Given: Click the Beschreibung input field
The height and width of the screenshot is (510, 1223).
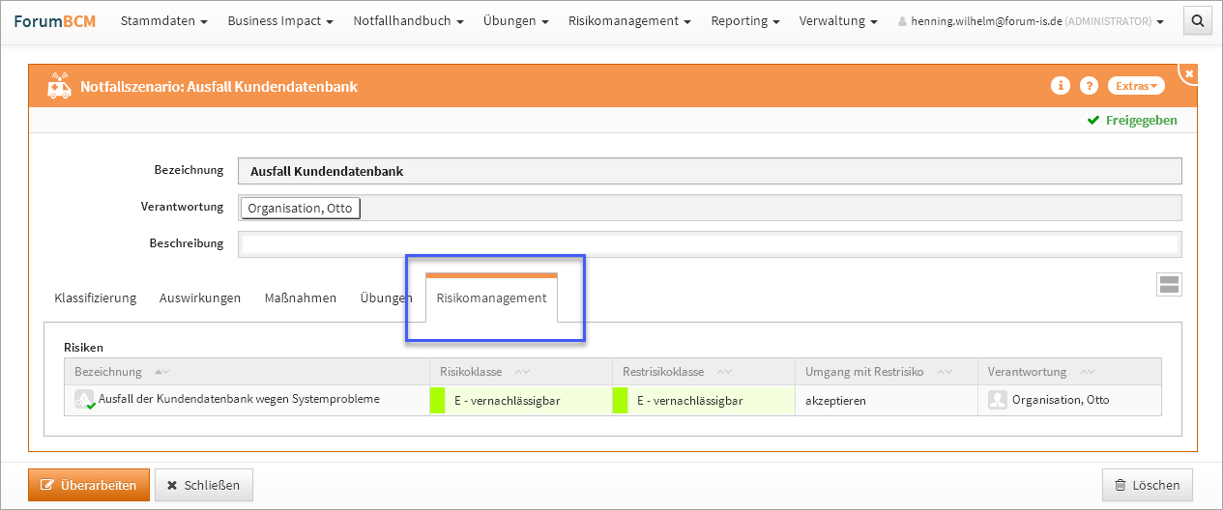Looking at the screenshot, I should pos(710,243).
